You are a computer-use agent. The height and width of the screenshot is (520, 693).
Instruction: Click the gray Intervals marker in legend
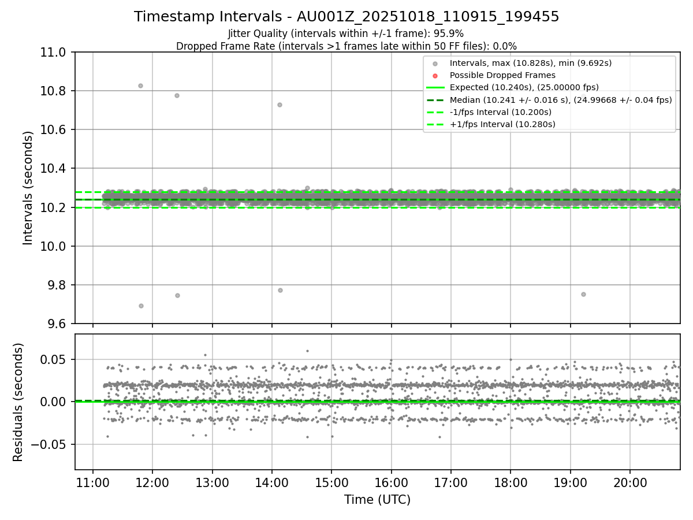coord(435,63)
